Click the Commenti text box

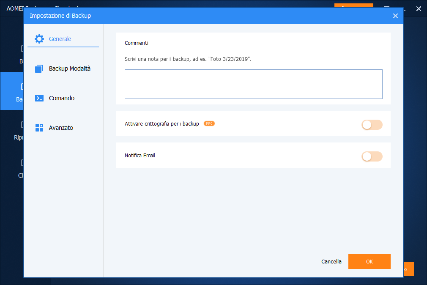coord(254,84)
